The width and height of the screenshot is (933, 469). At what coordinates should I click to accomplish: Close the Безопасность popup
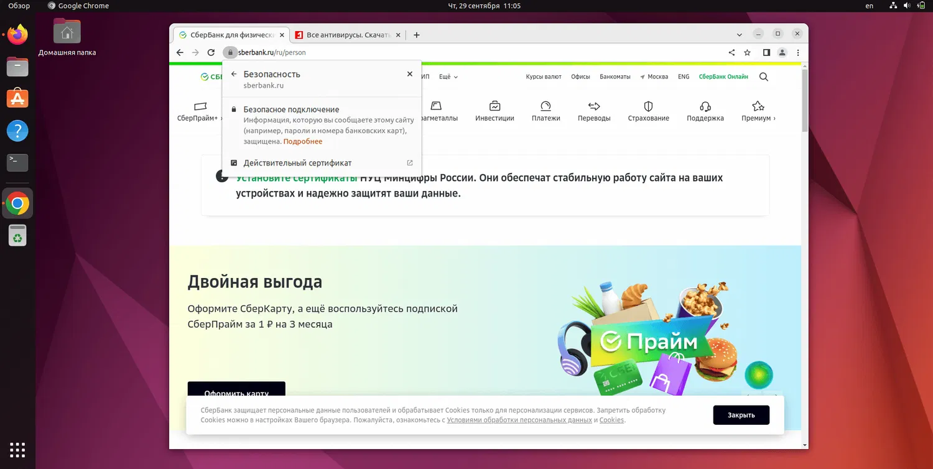pos(410,74)
